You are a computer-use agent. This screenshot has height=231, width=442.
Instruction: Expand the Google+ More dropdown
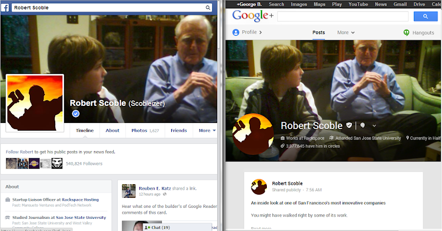click(346, 33)
